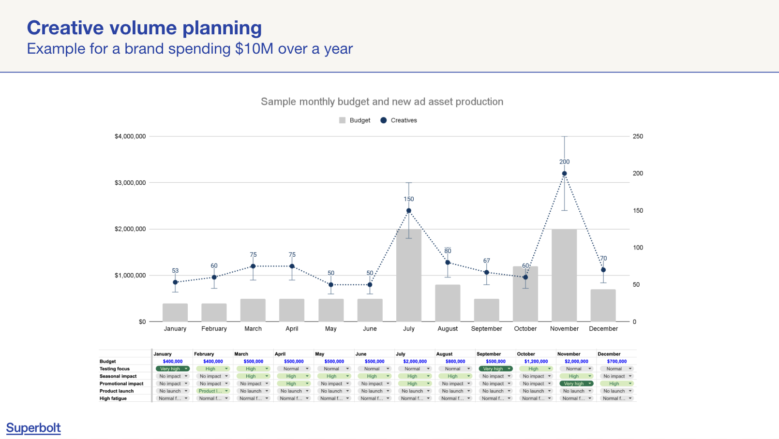
Task: Click the chart title text
Action: coord(382,102)
